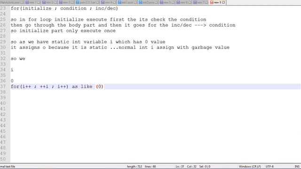The height and width of the screenshot is (169, 301).
Task: Click the lone 'i' on line 34
Action: click(x=12, y=70)
